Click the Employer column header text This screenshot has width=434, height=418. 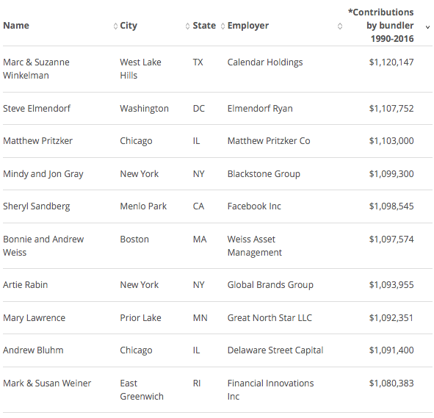(x=248, y=26)
